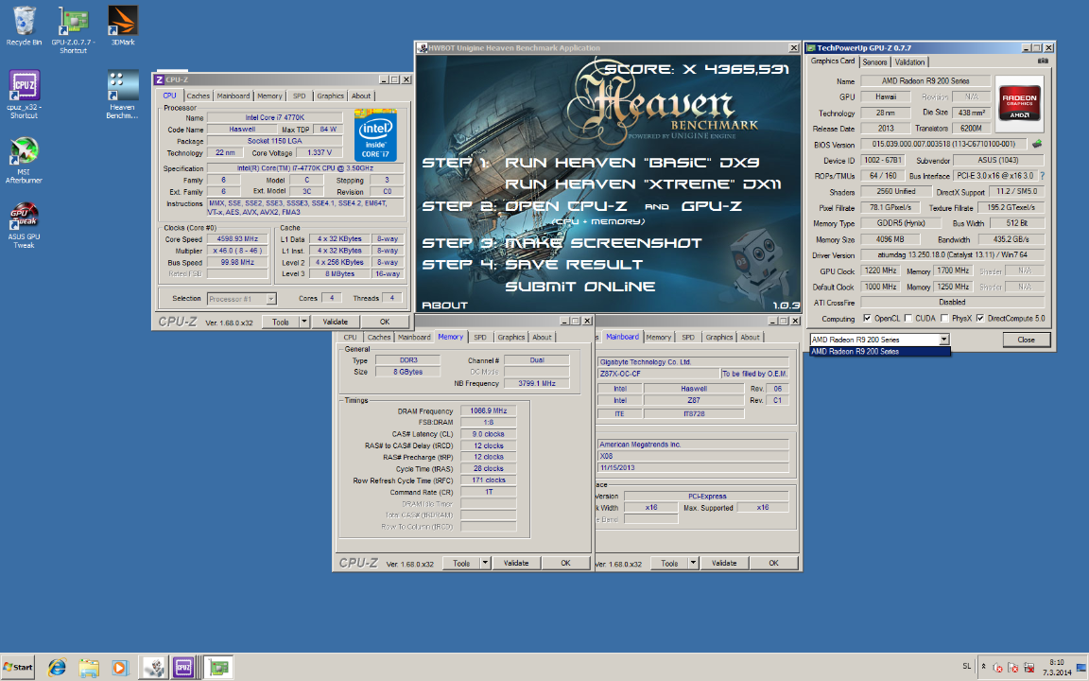Click Validate in the CPU-Z CPU window
1089x681 pixels.
336,322
